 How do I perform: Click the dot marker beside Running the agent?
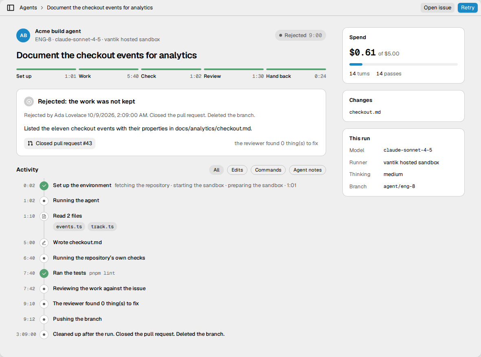click(44, 201)
